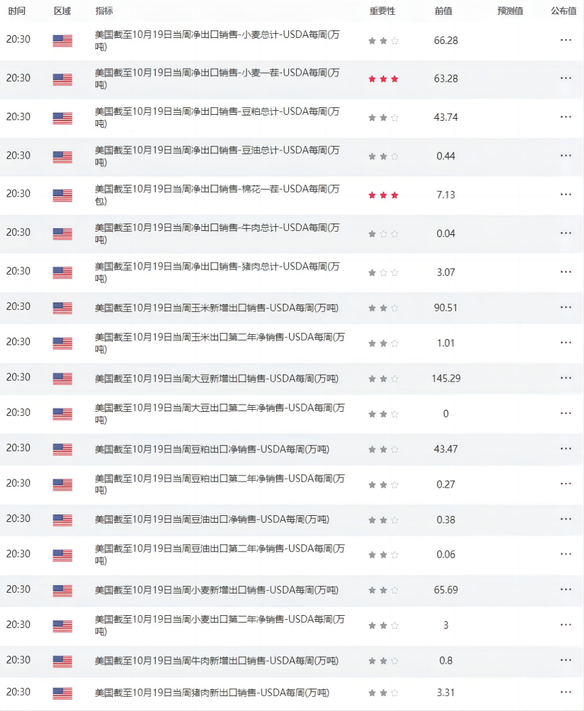Open the 小麦出口第二年净销售 indicator

[220, 625]
